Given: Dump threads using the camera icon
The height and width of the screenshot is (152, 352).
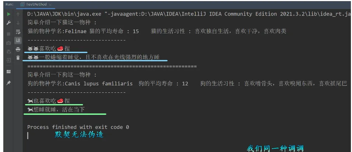Looking at the screenshot, I should click(8, 43).
